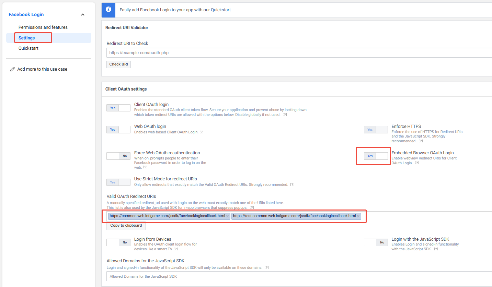Viewport: 492px width, 287px height.
Task: Collapse the Facebook Login section chevron
Action: pos(82,15)
